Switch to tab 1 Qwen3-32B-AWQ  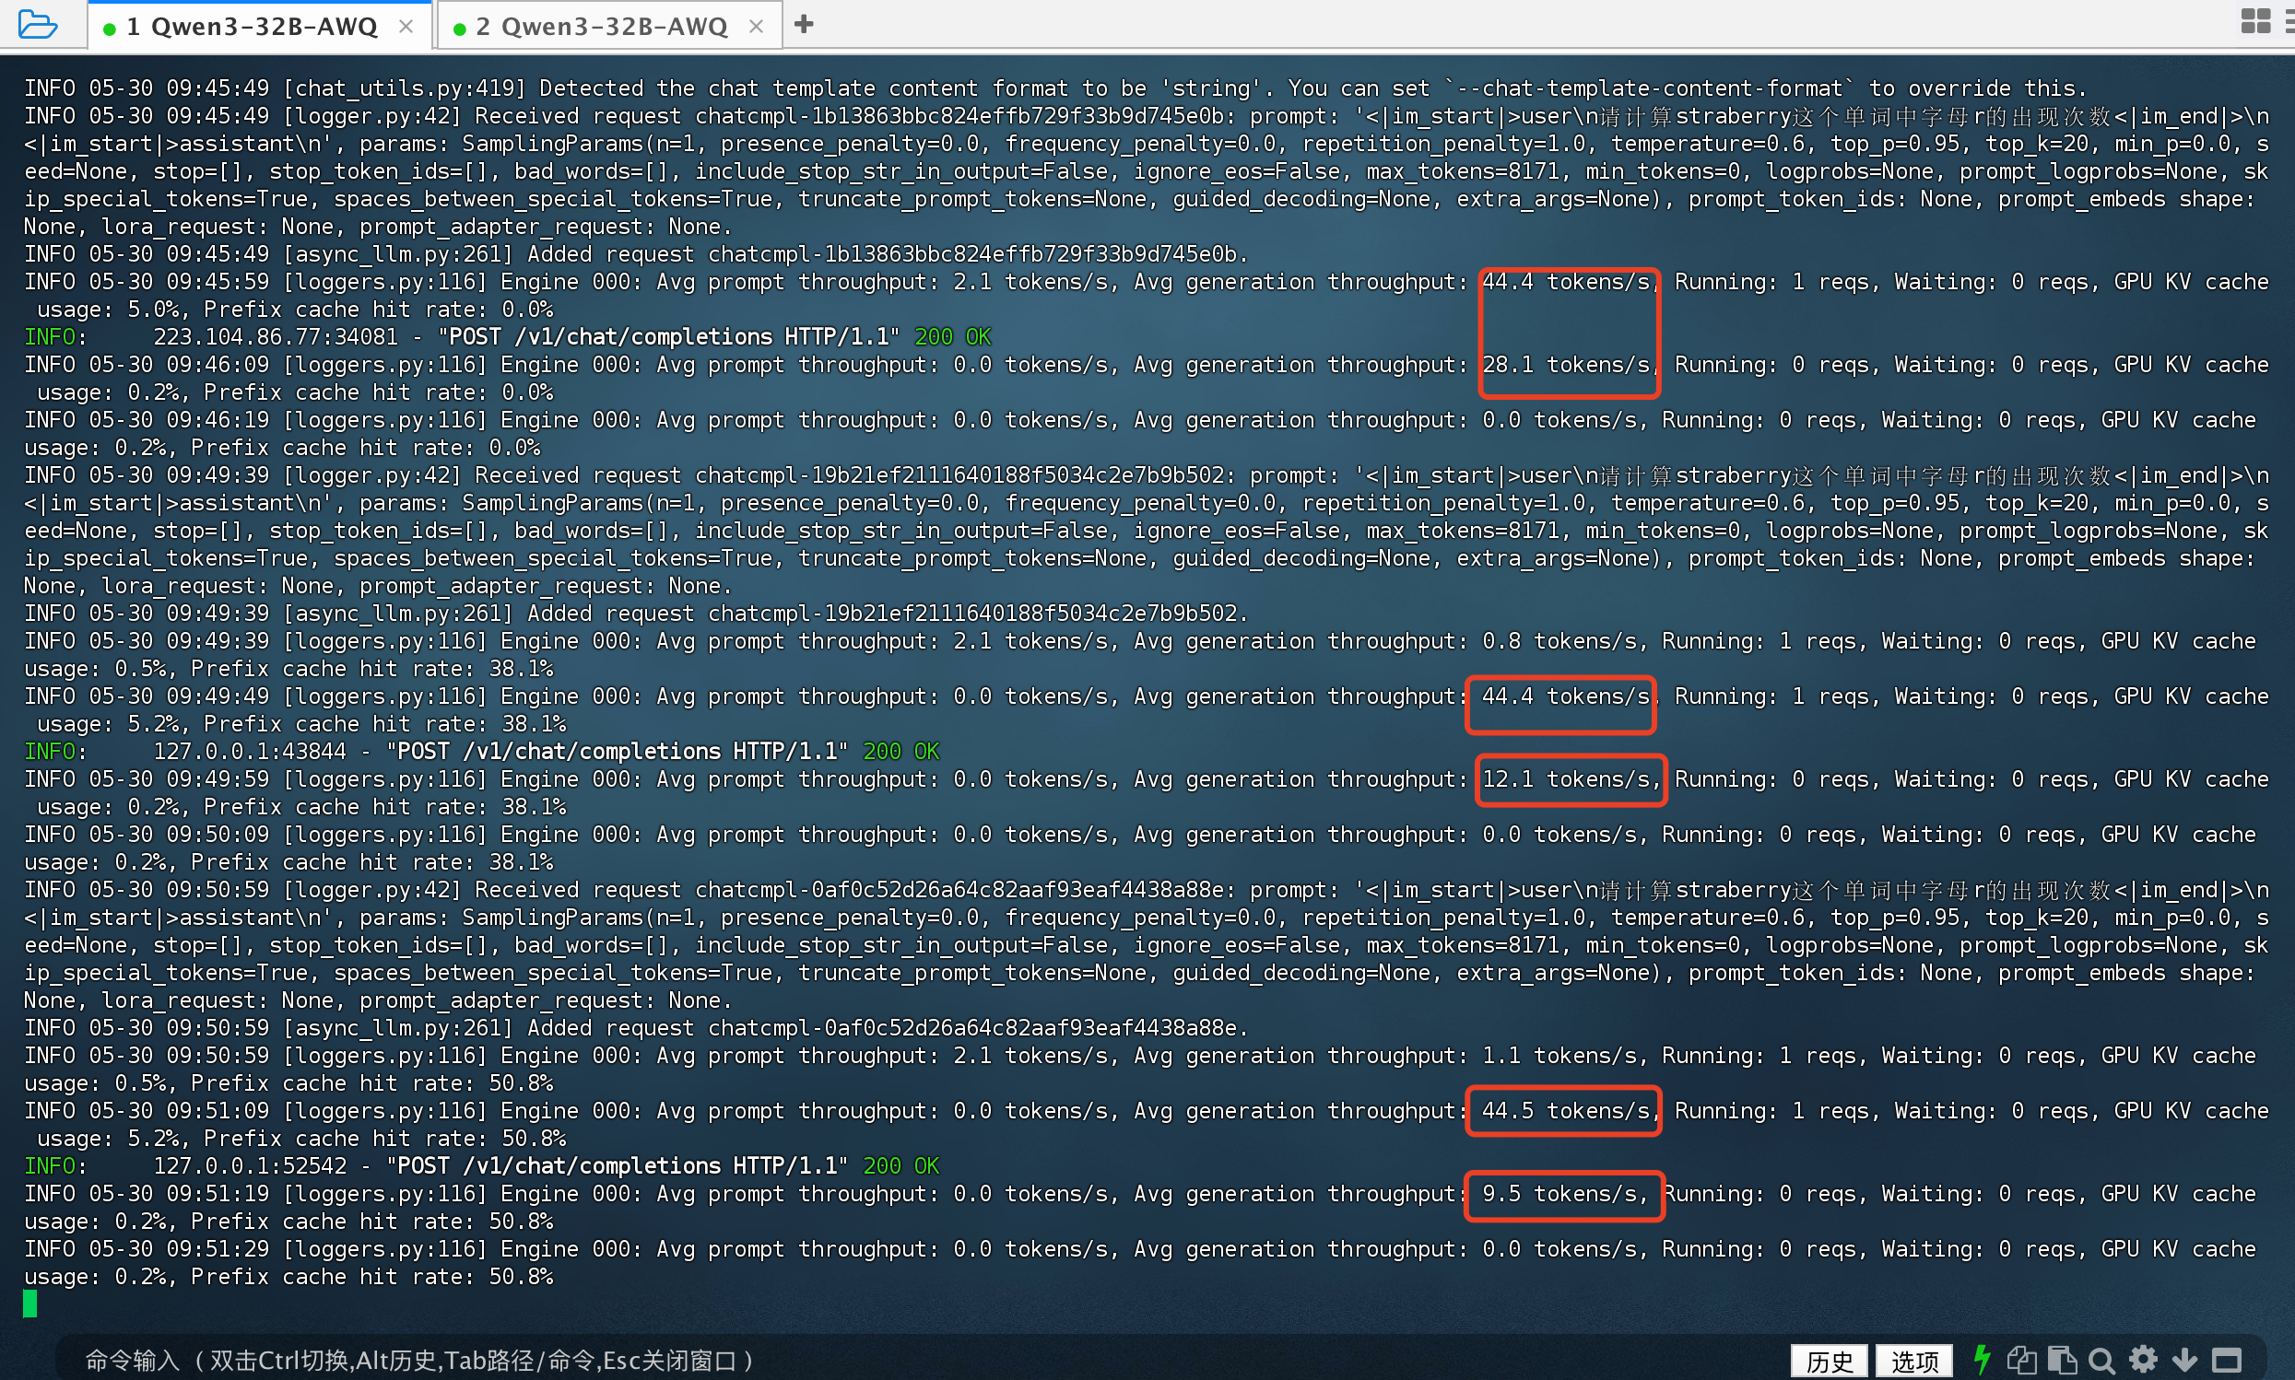point(252,26)
